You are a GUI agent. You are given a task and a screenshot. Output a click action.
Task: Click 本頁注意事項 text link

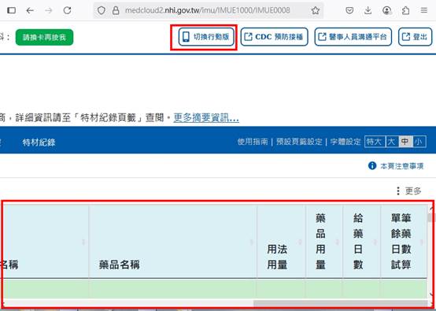click(402, 166)
